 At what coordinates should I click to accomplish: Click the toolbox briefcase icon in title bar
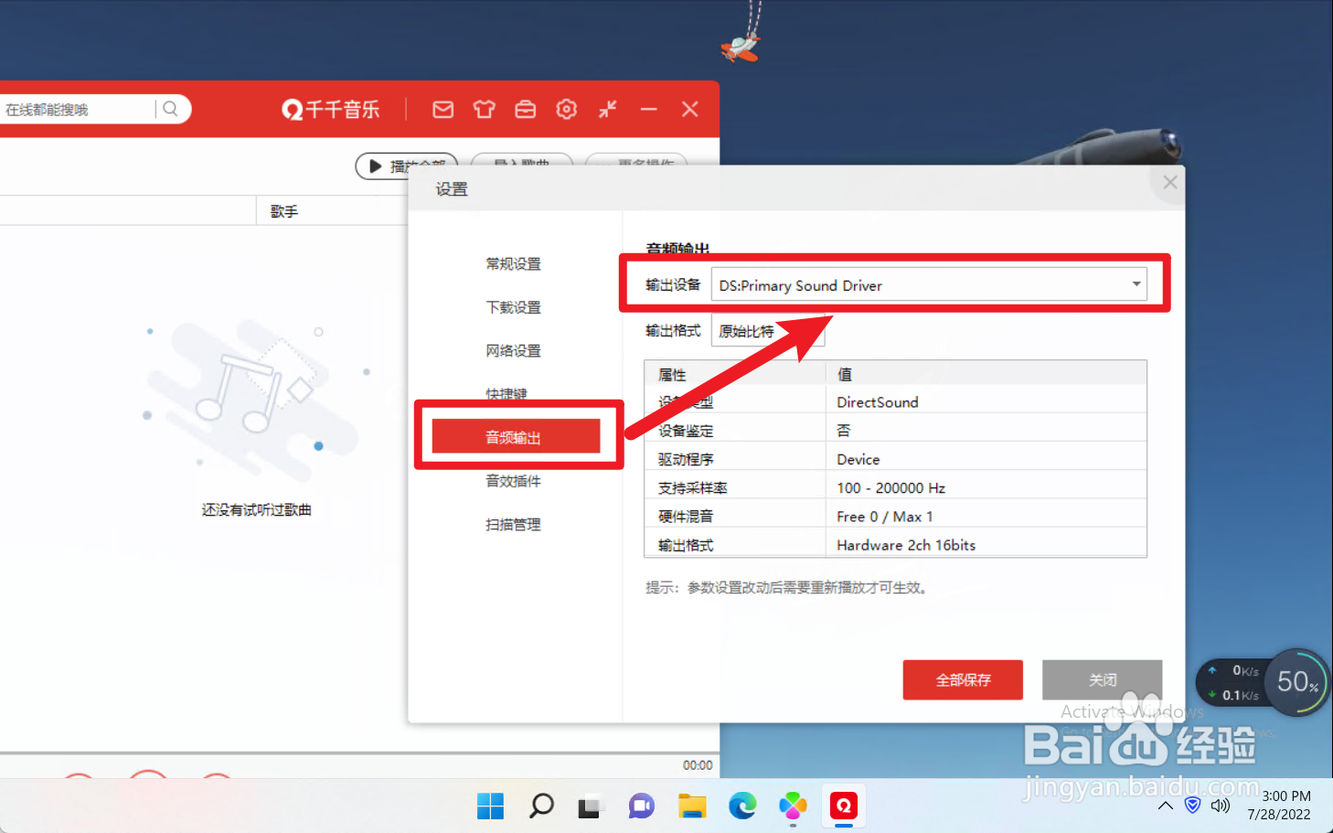click(525, 110)
